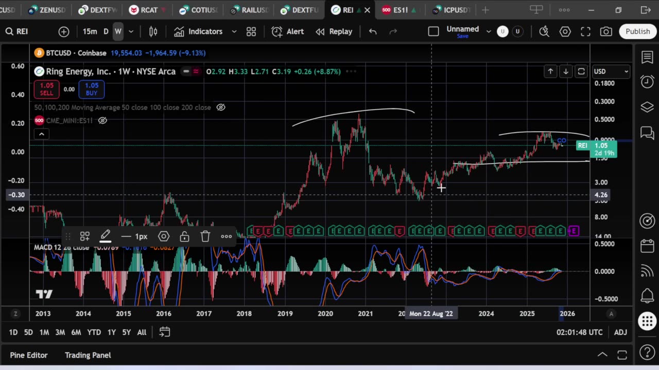Lock the selected drawing
Viewport: 659px width, 370px height.
point(184,236)
